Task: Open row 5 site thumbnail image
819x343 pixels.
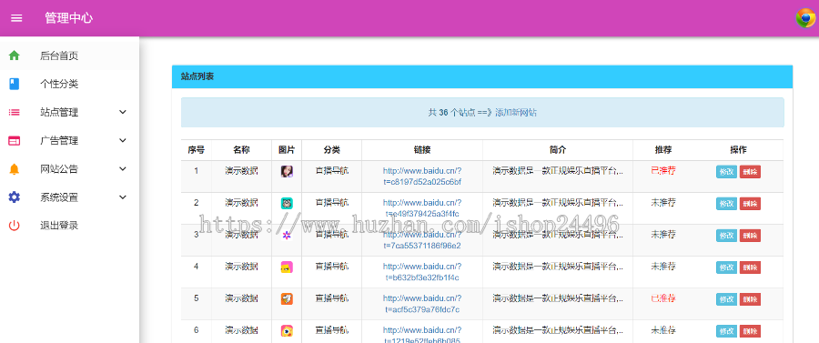Action: pos(287,299)
